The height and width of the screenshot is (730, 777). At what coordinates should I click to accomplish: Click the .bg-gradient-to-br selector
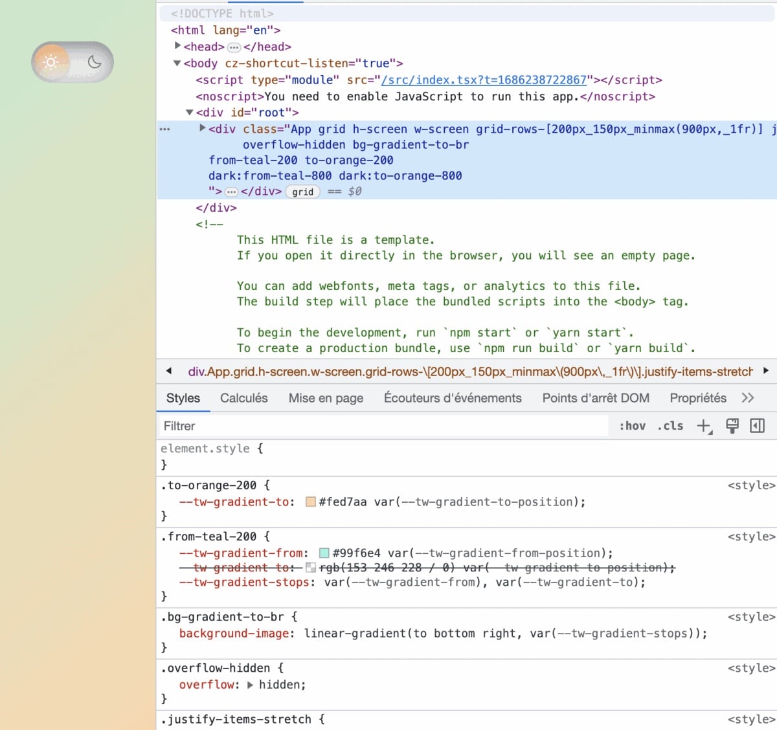(222, 617)
